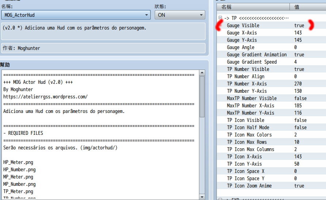The image size is (326, 200).
Task: Select the TP Number Y-Axis parameter
Action: 271,91
